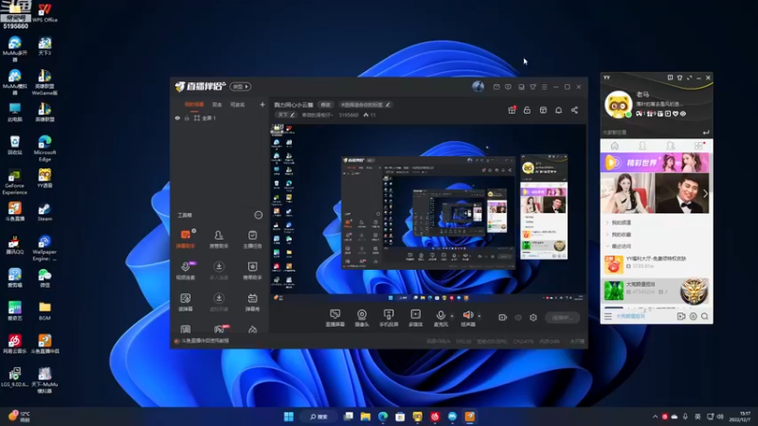Add a 手机投屏 phone screen source

coord(388,318)
